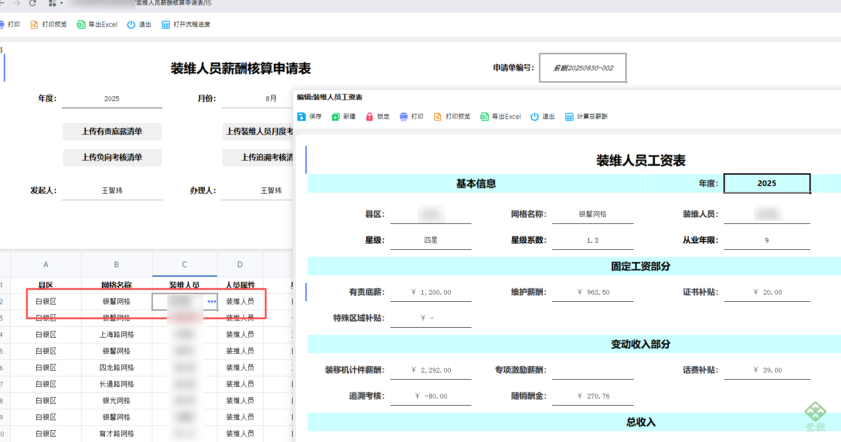Open the workflow progress (打开流程进度)
This screenshot has height=442, width=841.
[x=186, y=25]
